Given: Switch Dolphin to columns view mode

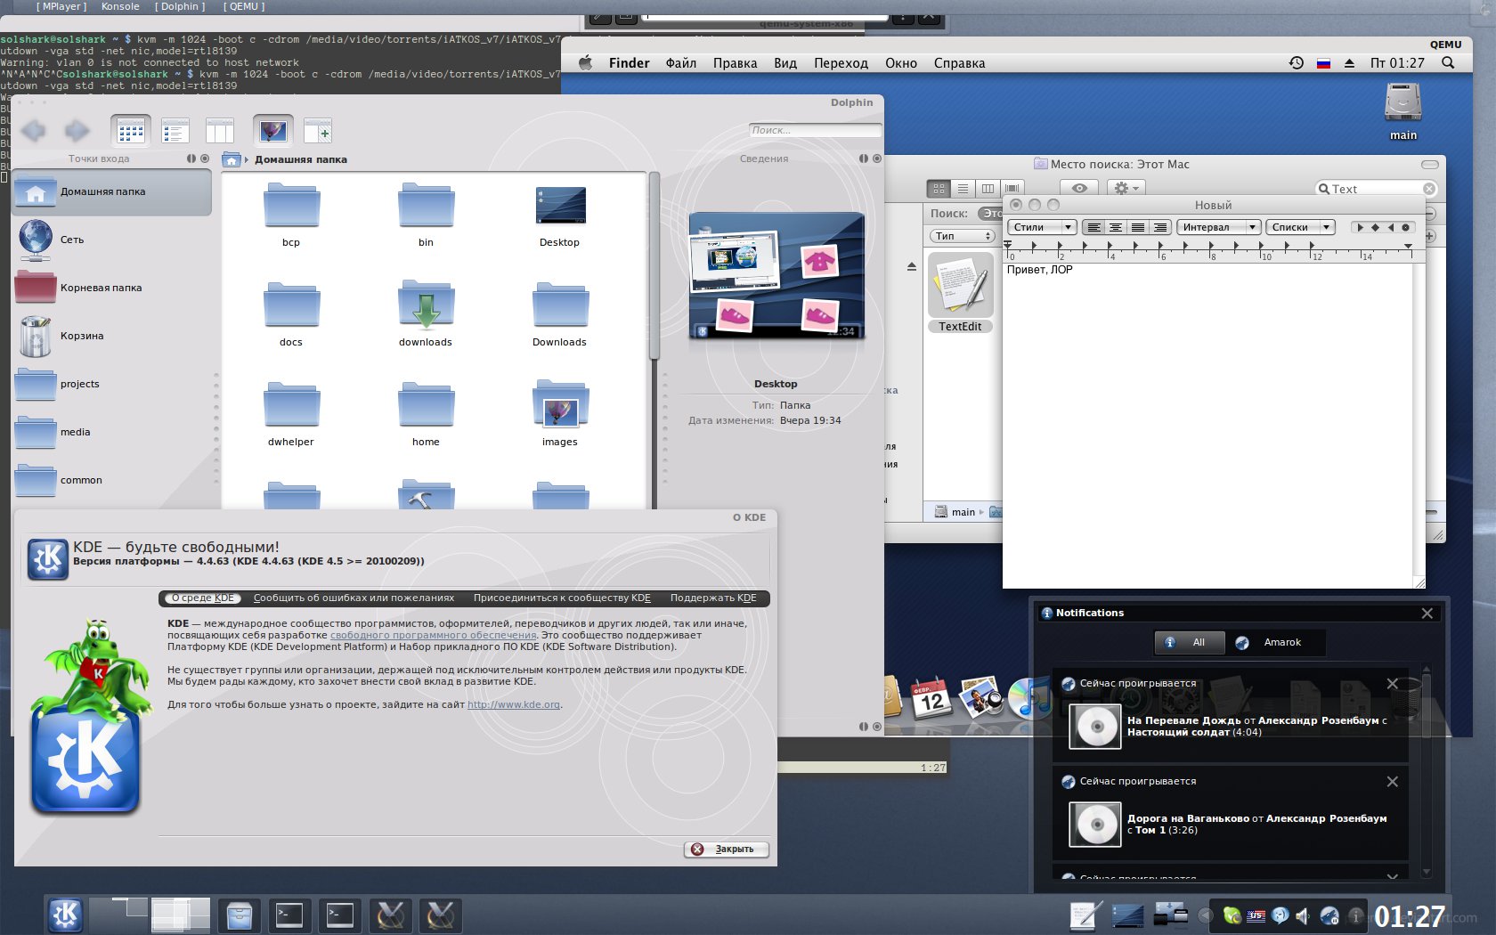Looking at the screenshot, I should click(x=219, y=132).
